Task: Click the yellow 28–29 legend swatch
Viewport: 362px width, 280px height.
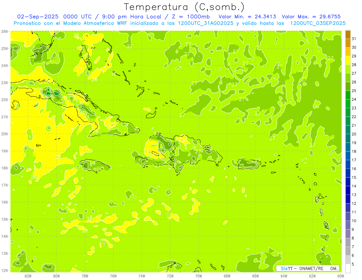Action: [348, 60]
